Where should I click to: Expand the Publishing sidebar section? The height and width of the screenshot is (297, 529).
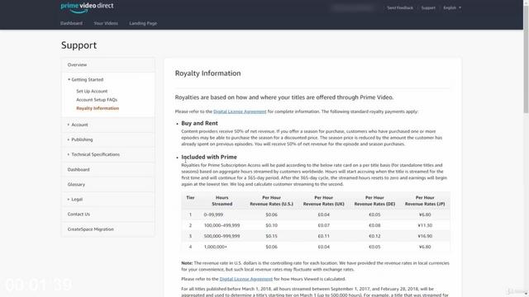(108, 139)
